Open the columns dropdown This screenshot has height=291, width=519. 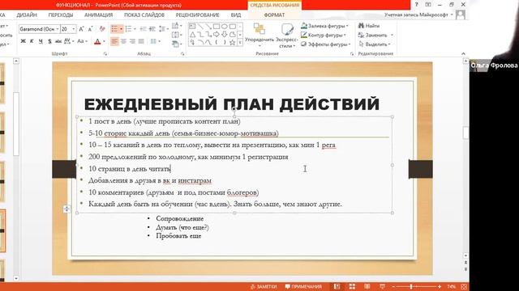click(x=155, y=41)
